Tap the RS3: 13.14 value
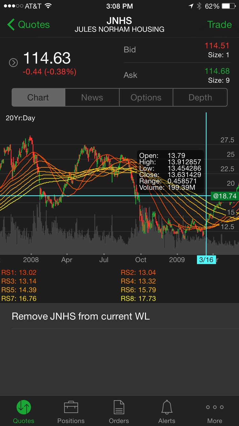The width and height of the screenshot is (239, 426). tap(19, 281)
